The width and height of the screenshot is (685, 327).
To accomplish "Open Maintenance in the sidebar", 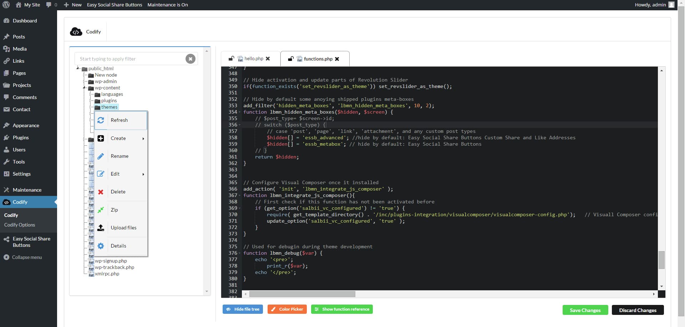I will [29, 190].
